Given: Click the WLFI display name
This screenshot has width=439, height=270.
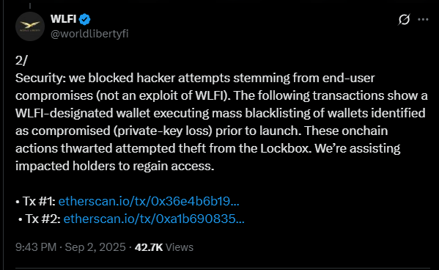Looking at the screenshot, I should coord(64,19).
